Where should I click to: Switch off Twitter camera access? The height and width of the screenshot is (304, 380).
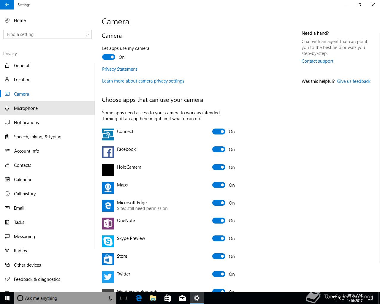tap(219, 274)
